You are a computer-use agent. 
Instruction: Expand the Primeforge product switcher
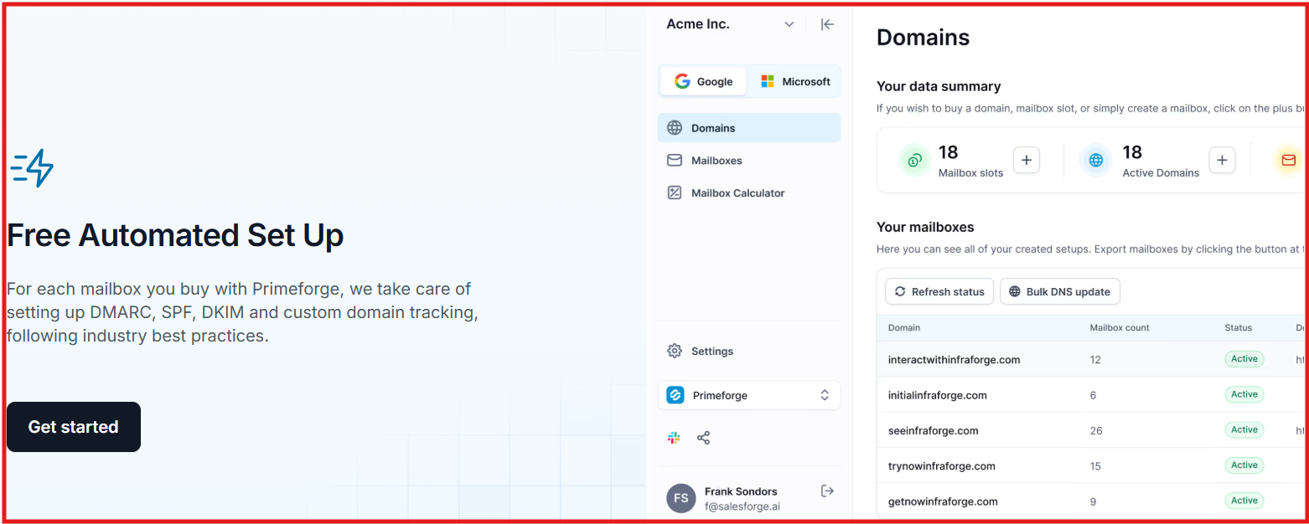(749, 395)
